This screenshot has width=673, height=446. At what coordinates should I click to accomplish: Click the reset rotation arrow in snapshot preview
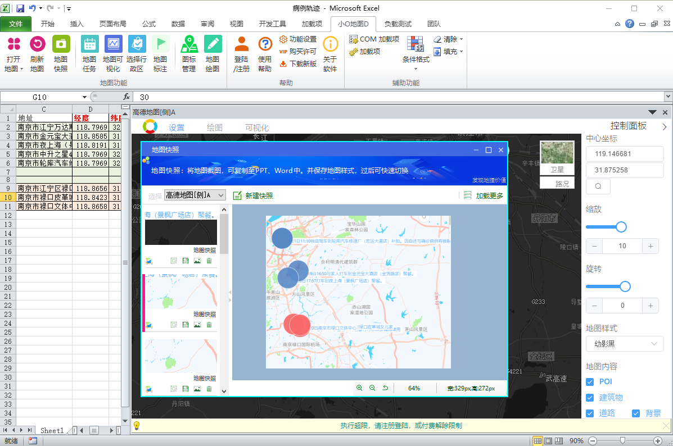tap(385, 388)
